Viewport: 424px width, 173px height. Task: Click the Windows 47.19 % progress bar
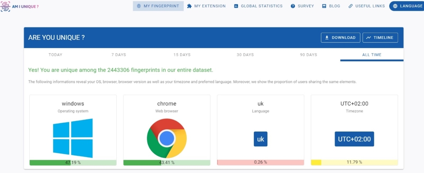point(73,162)
